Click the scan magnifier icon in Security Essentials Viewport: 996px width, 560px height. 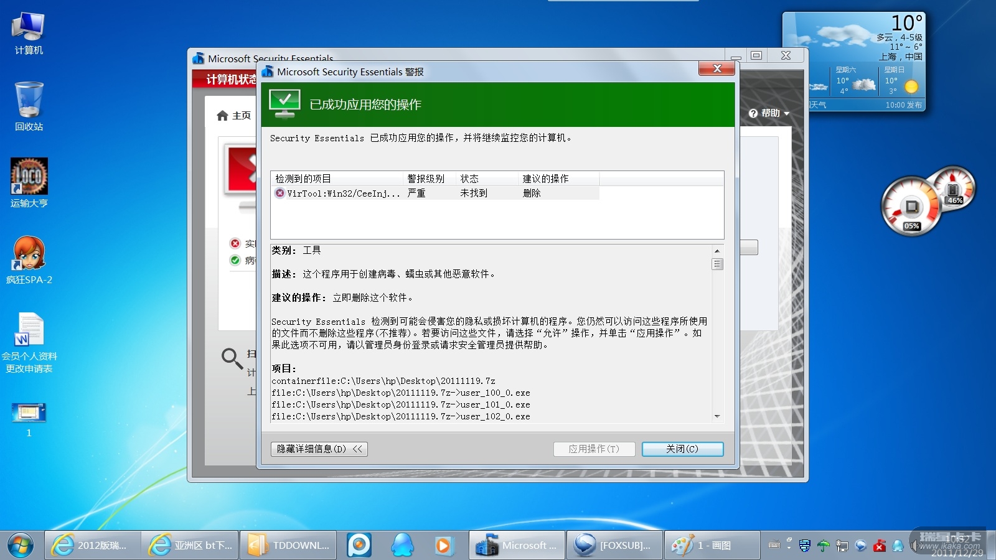232,358
